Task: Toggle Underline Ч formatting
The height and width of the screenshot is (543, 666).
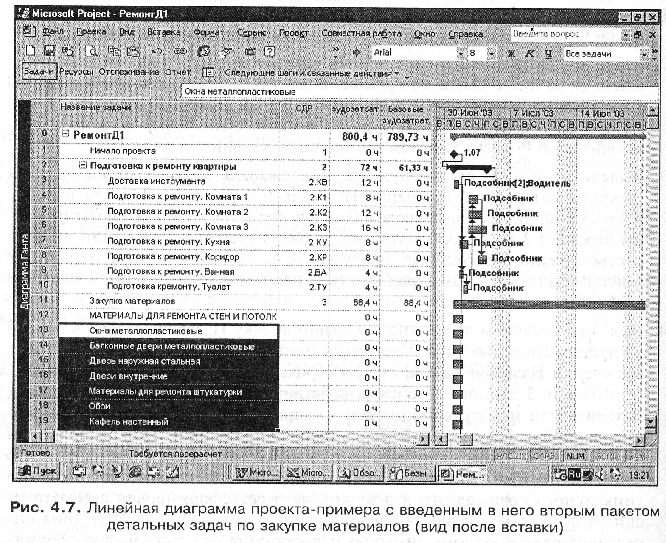Action: pos(548,54)
